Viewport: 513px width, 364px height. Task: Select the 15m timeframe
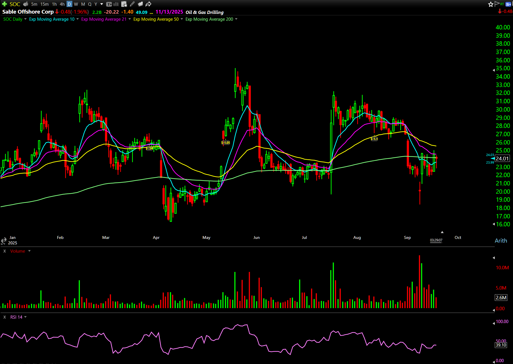[x=44, y=4]
